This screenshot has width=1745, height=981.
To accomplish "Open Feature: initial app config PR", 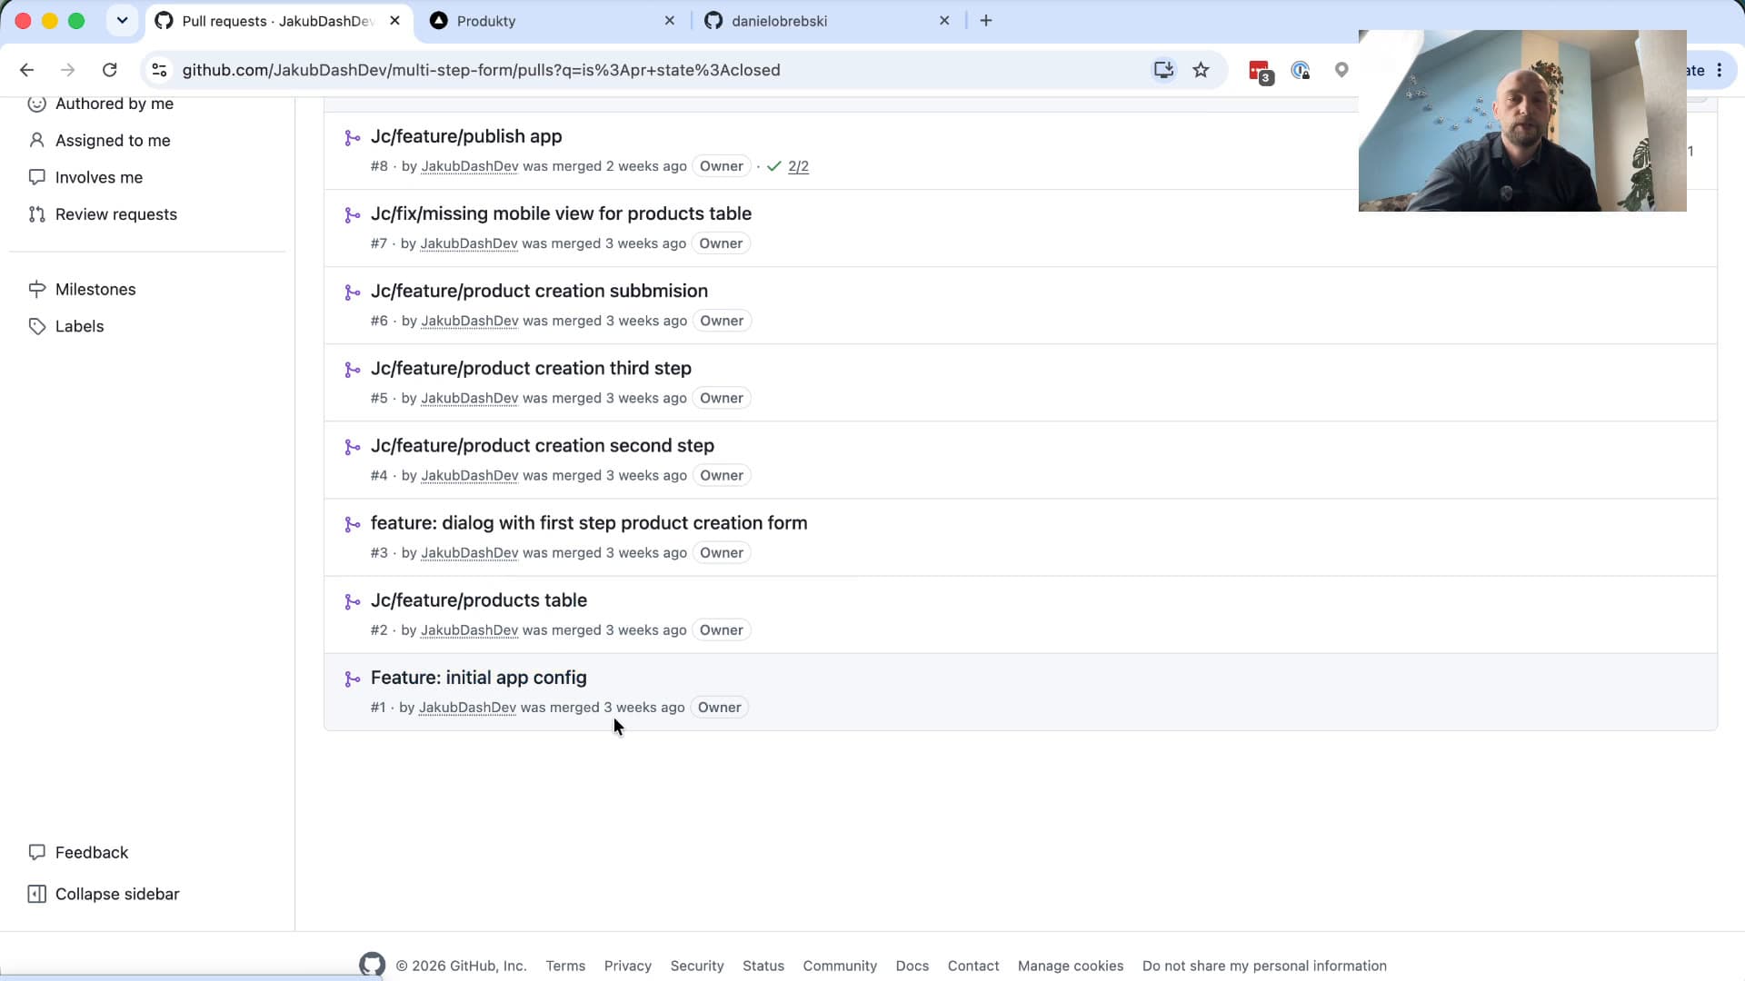I will click(x=479, y=678).
